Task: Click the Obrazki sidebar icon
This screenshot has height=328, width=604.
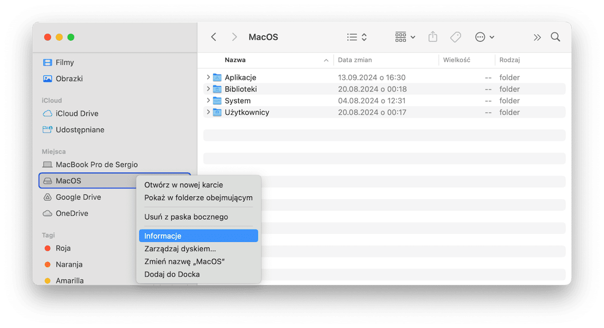Action: pyautogui.click(x=48, y=79)
